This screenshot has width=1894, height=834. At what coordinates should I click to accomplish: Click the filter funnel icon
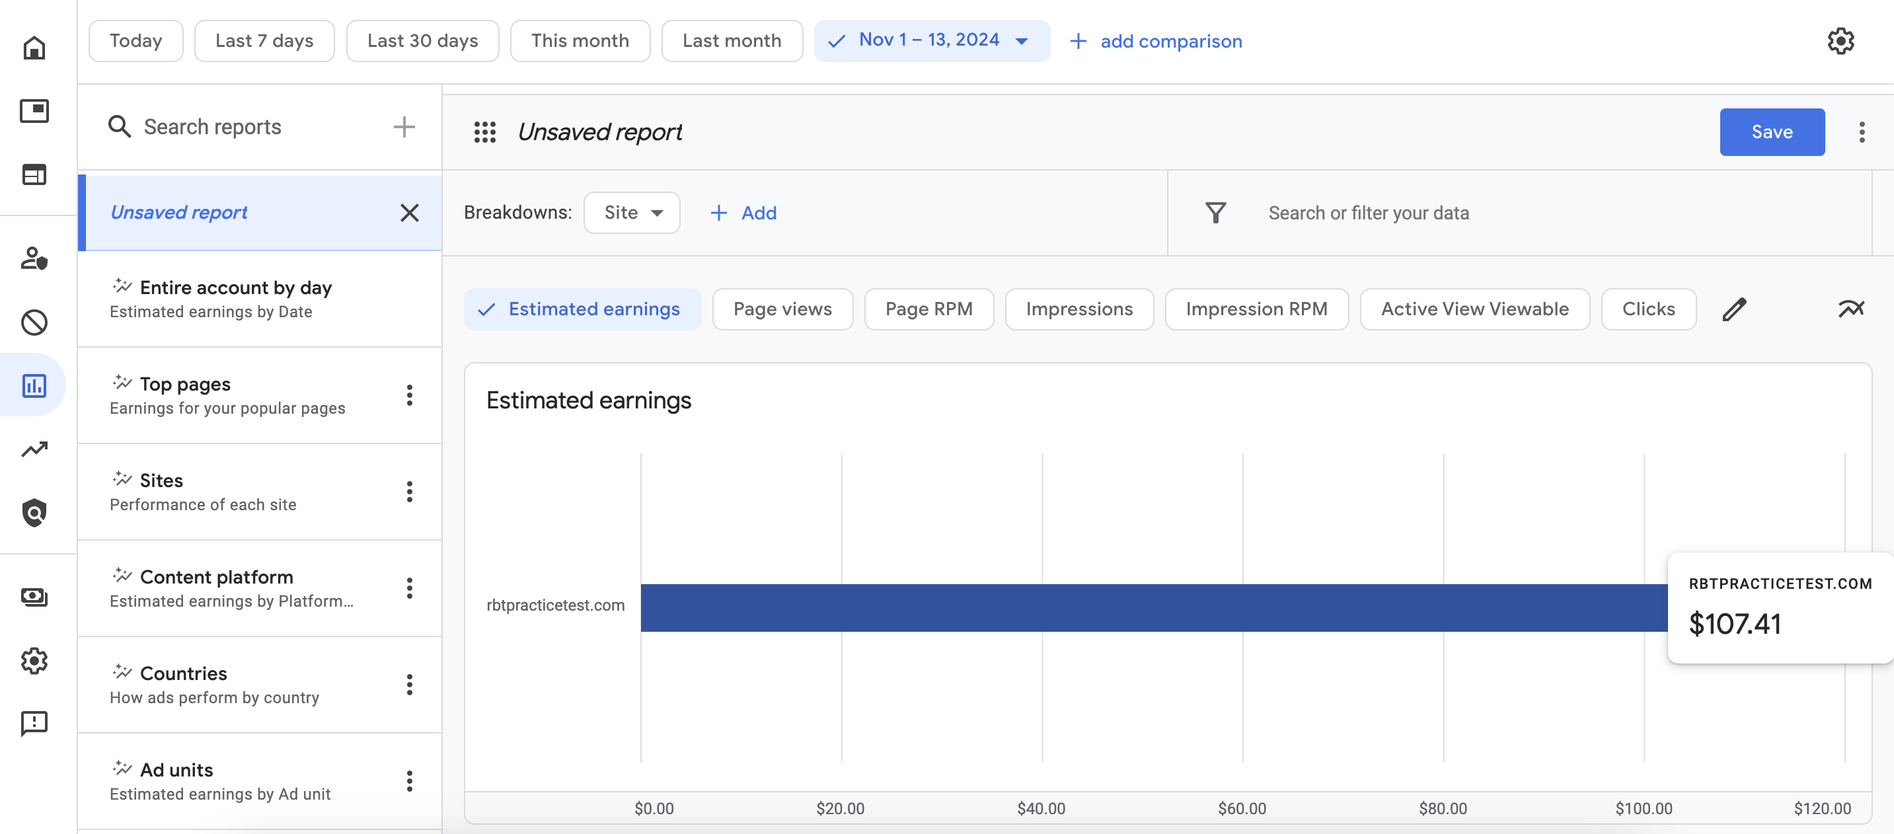pyautogui.click(x=1215, y=213)
